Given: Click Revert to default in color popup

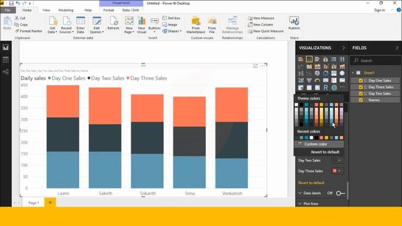Looking at the screenshot, I should point(325,152).
